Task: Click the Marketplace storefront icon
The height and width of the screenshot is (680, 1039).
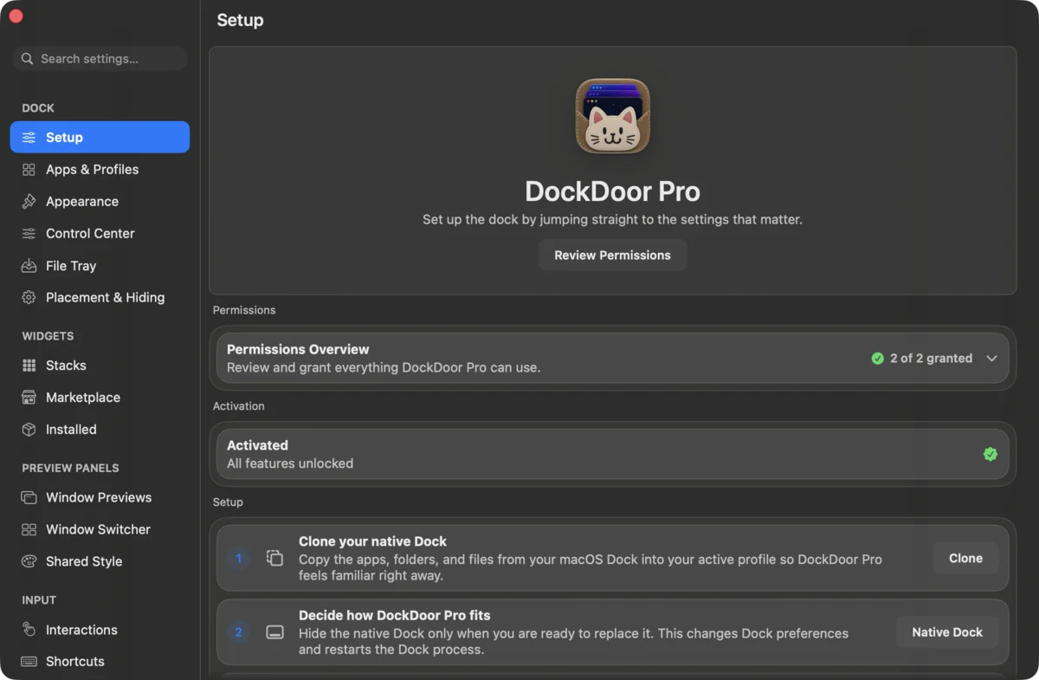Action: 29,398
